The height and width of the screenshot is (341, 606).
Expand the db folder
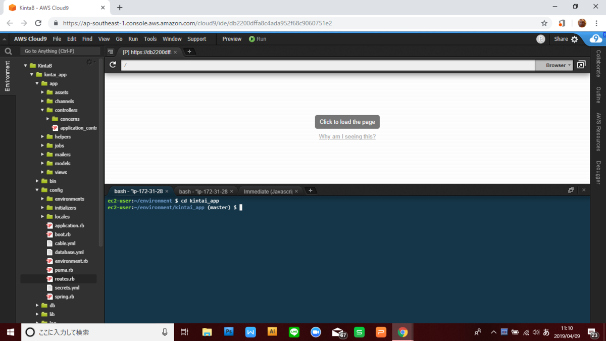point(37,306)
